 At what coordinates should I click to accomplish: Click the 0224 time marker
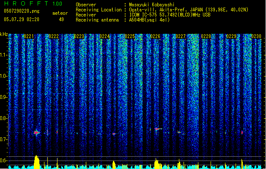pyautogui.click(x=104, y=36)
